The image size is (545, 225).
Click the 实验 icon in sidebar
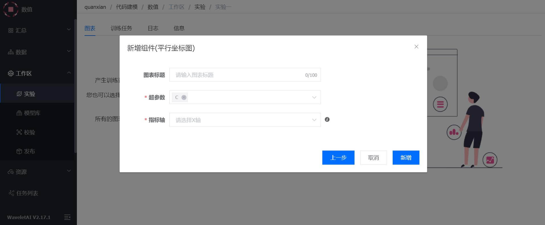click(19, 94)
